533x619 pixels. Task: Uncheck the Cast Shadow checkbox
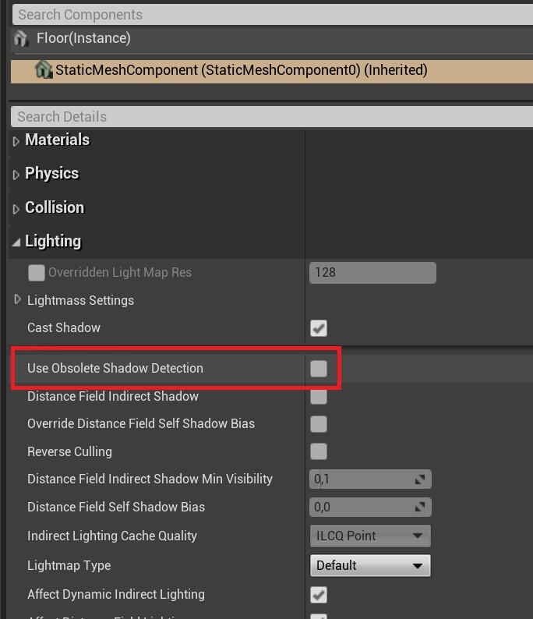point(319,328)
